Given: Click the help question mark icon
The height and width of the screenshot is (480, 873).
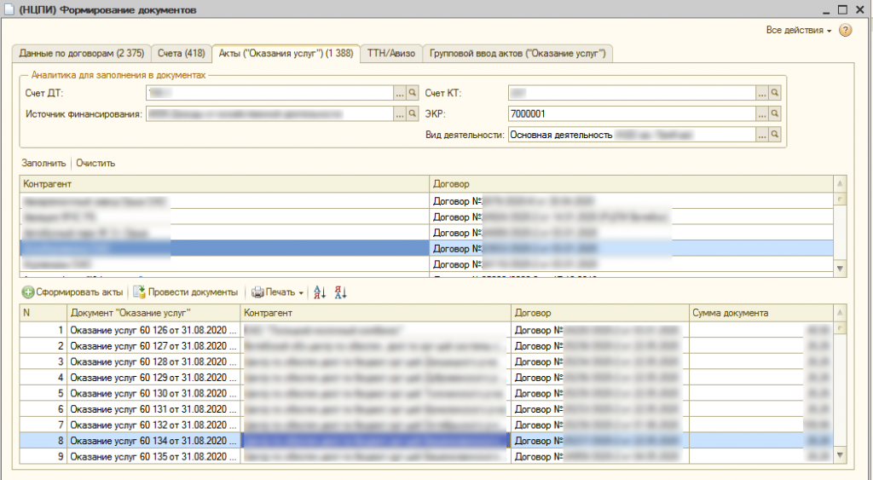Looking at the screenshot, I should [x=845, y=31].
